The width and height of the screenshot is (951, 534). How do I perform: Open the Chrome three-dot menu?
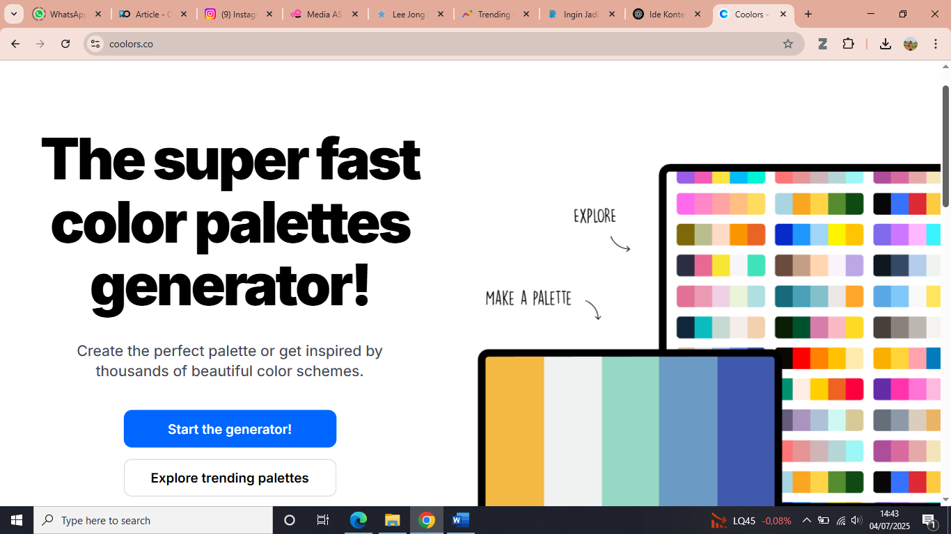[x=936, y=44]
